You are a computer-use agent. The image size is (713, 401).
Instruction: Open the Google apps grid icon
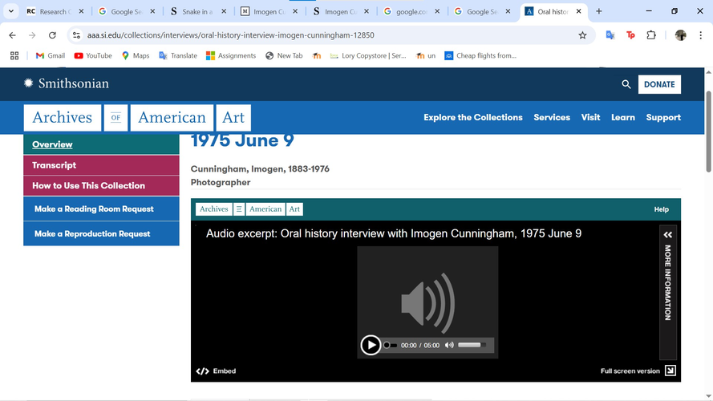click(14, 55)
